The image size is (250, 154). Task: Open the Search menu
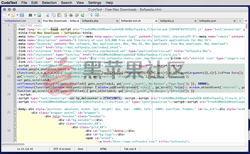click(x=67, y=3)
